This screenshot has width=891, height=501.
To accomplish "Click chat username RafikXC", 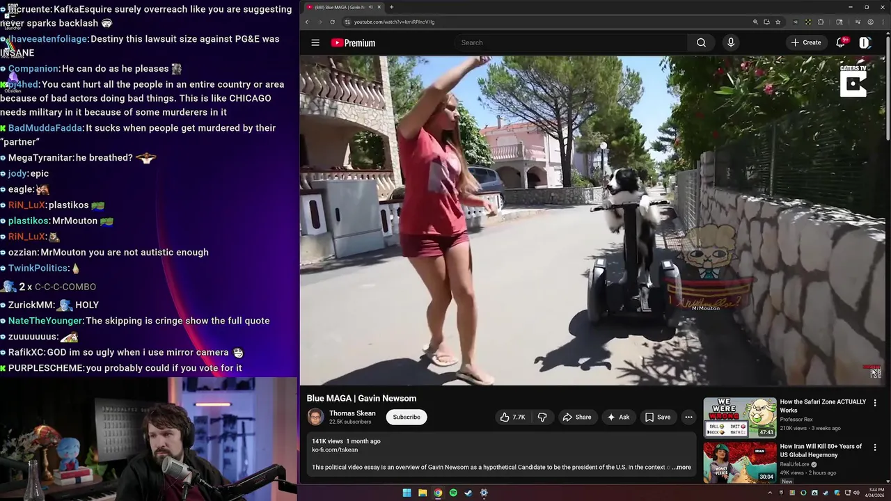I will tap(26, 353).
